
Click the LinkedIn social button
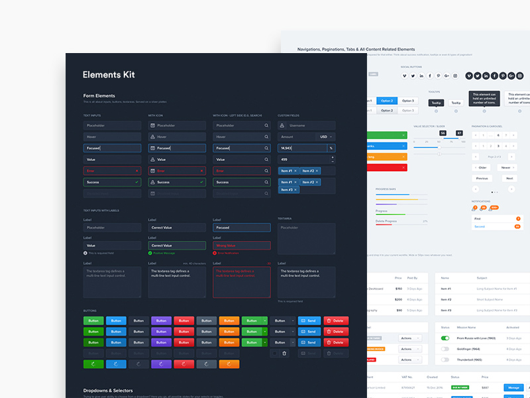[421, 76]
